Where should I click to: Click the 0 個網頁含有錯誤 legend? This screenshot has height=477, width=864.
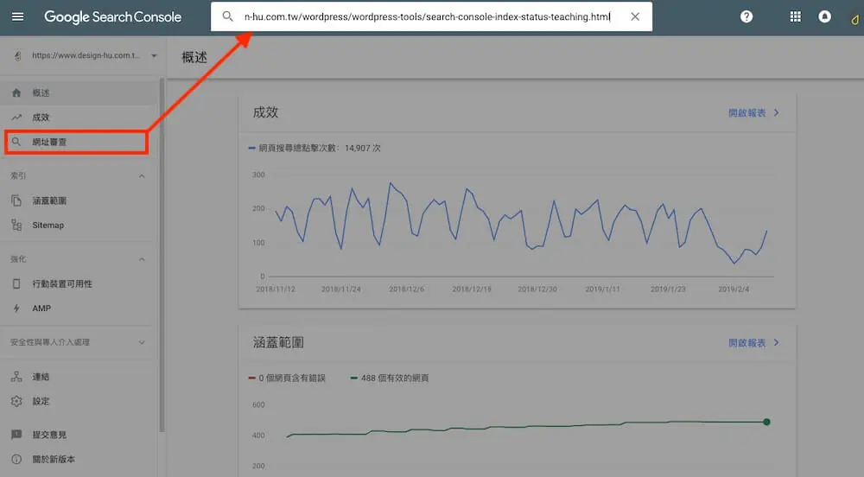click(x=287, y=378)
